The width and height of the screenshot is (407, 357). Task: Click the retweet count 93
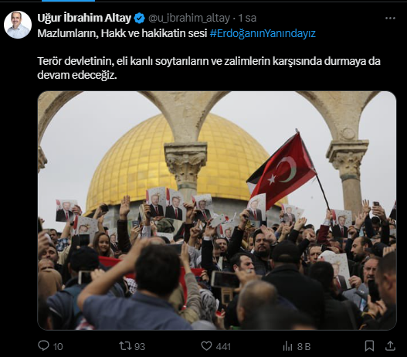(140, 347)
